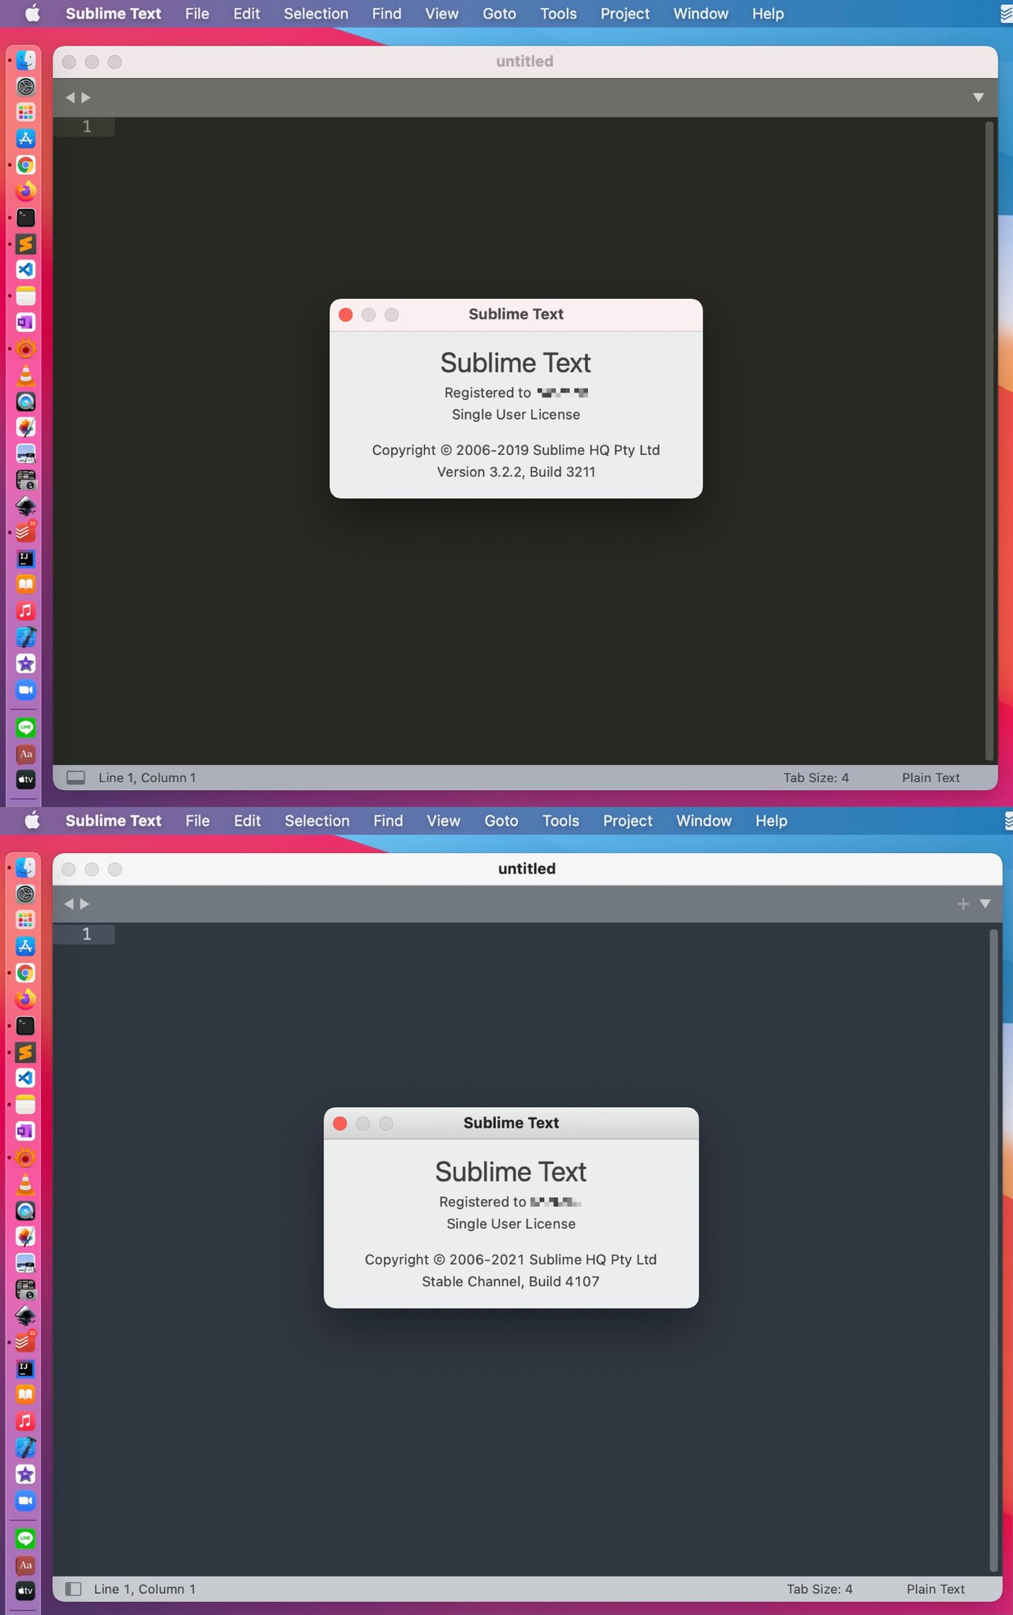
Task: Open LINE from dock beside Build 4107 window
Action: [x=26, y=1538]
